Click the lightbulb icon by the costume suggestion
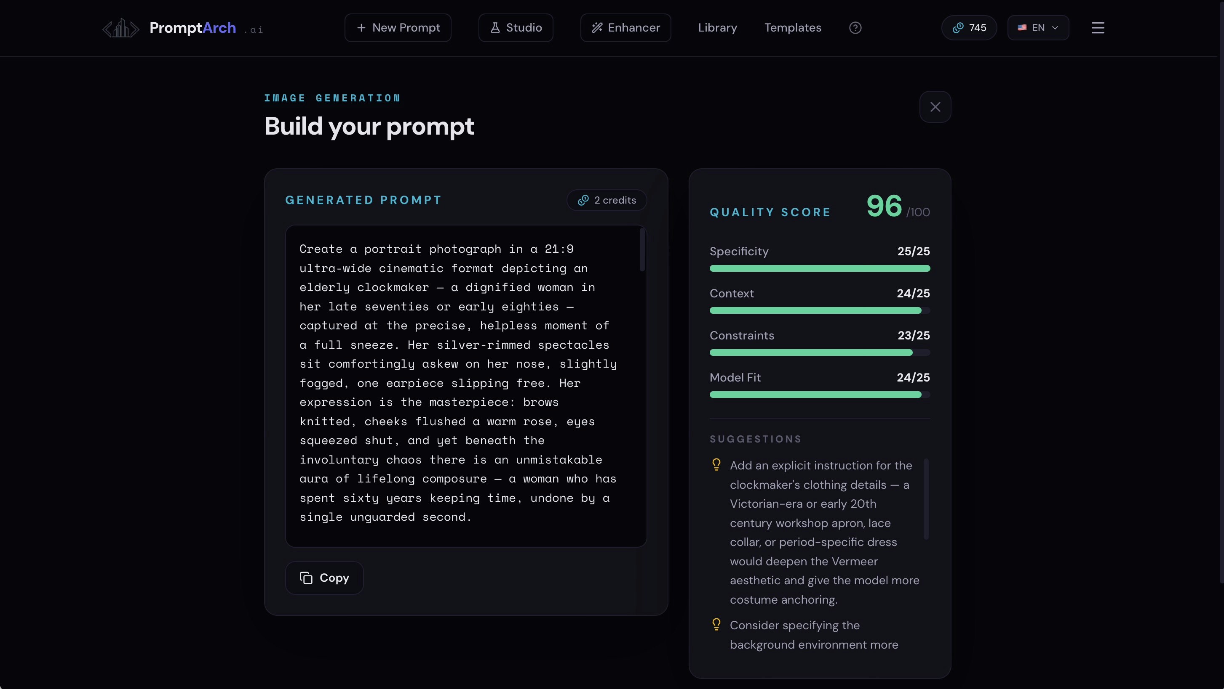The height and width of the screenshot is (689, 1224). coord(716,465)
